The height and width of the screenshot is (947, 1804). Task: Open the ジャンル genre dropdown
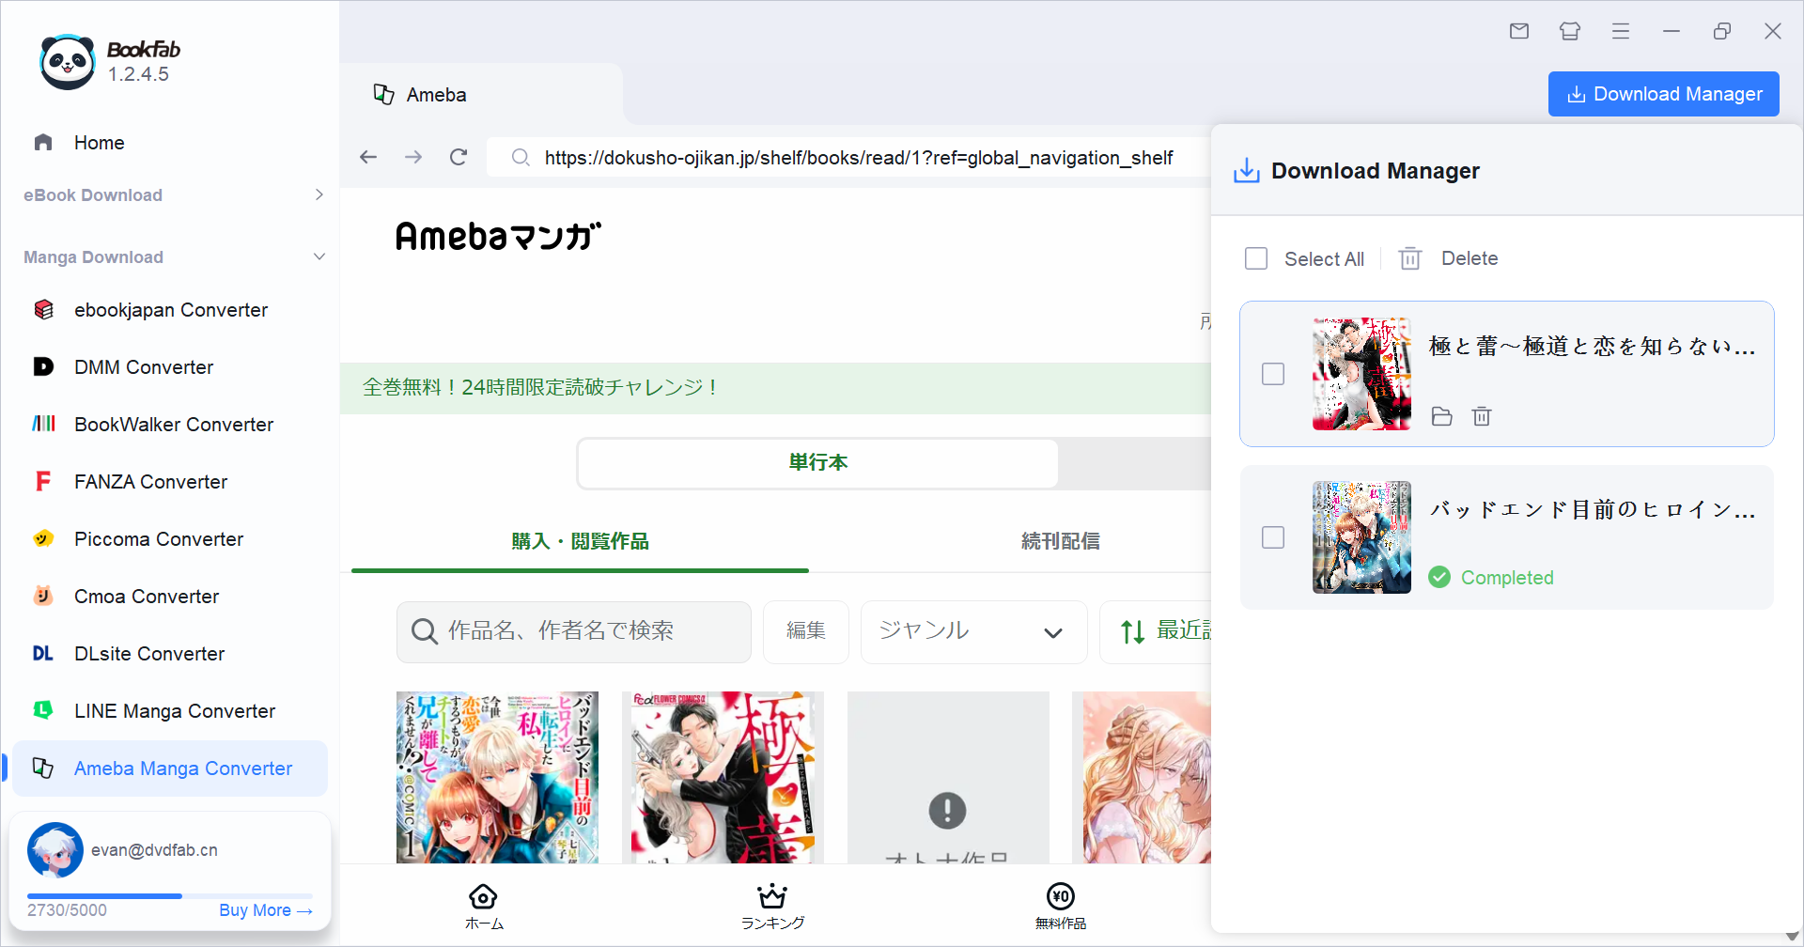(x=973, y=631)
